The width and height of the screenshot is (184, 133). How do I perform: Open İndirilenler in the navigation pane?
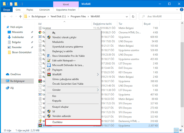(x=18, y=37)
